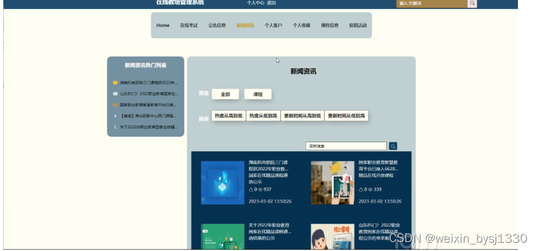This screenshot has width=537, height=251.
Task: Open hot list item 4 【喜报】寿光职教中心...
Action: coord(149,116)
